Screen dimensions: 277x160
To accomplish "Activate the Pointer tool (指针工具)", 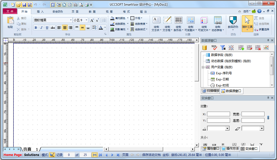I will [247, 24].
